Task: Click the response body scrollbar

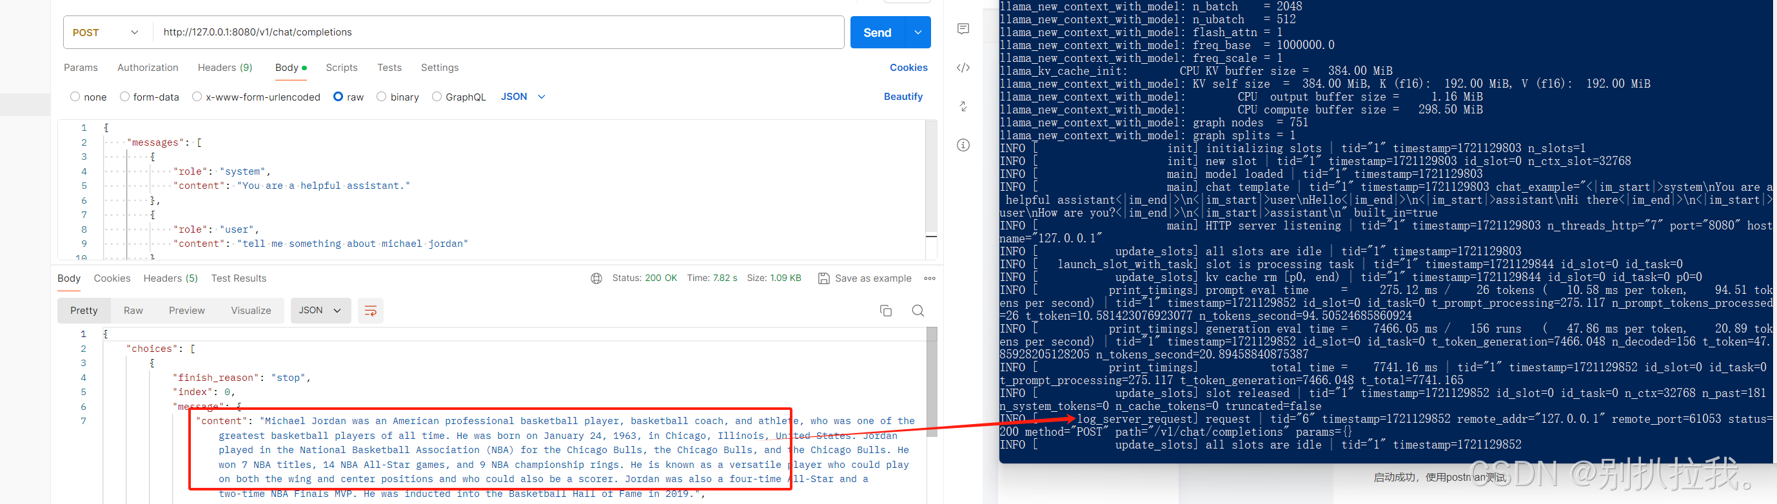Action: [931, 383]
